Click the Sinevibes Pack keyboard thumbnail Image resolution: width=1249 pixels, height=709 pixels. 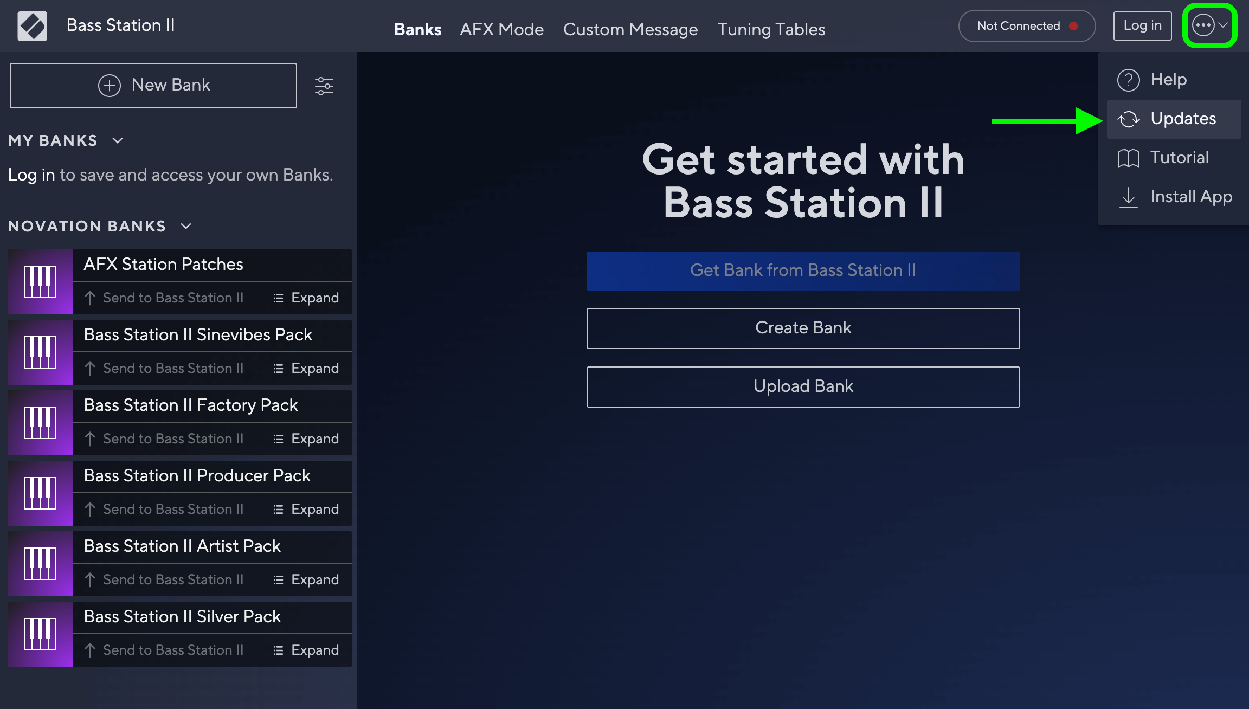pos(40,352)
